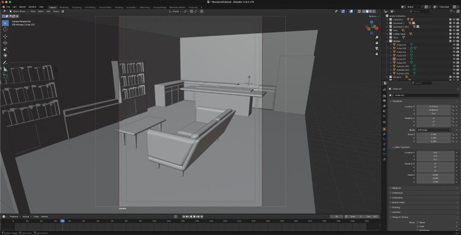Click the timeline End frame field
461x235 pixels.
[x=372, y=217]
